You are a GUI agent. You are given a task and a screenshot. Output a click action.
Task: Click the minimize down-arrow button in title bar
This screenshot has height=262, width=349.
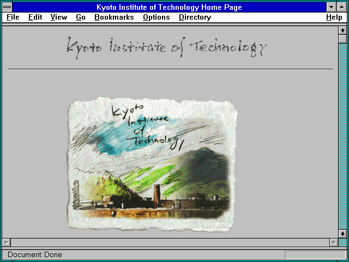click(x=331, y=7)
